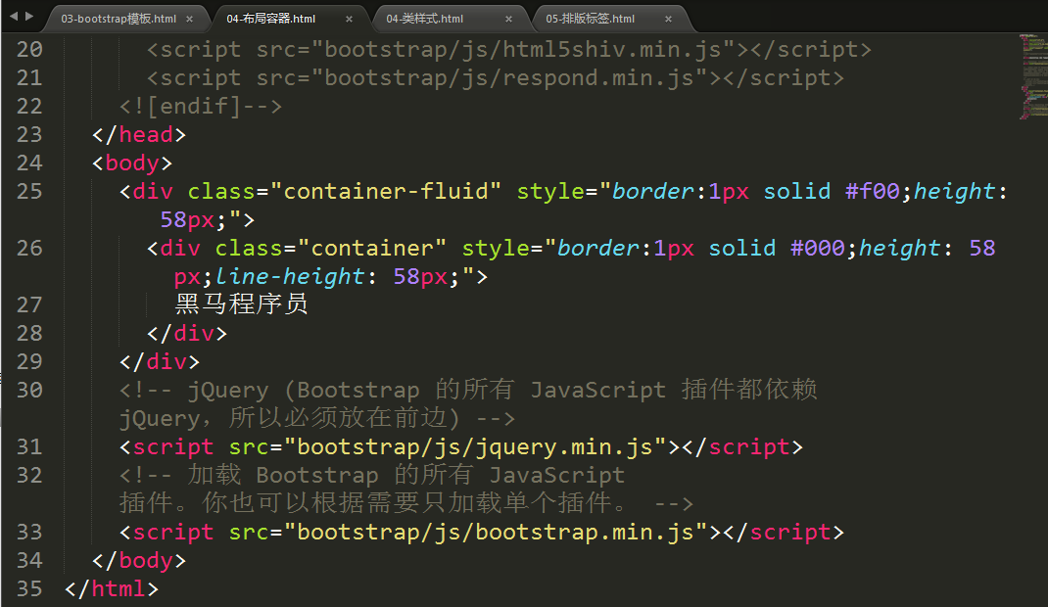Click line number 32 in gutter
The height and width of the screenshot is (607, 1048).
[x=29, y=476]
